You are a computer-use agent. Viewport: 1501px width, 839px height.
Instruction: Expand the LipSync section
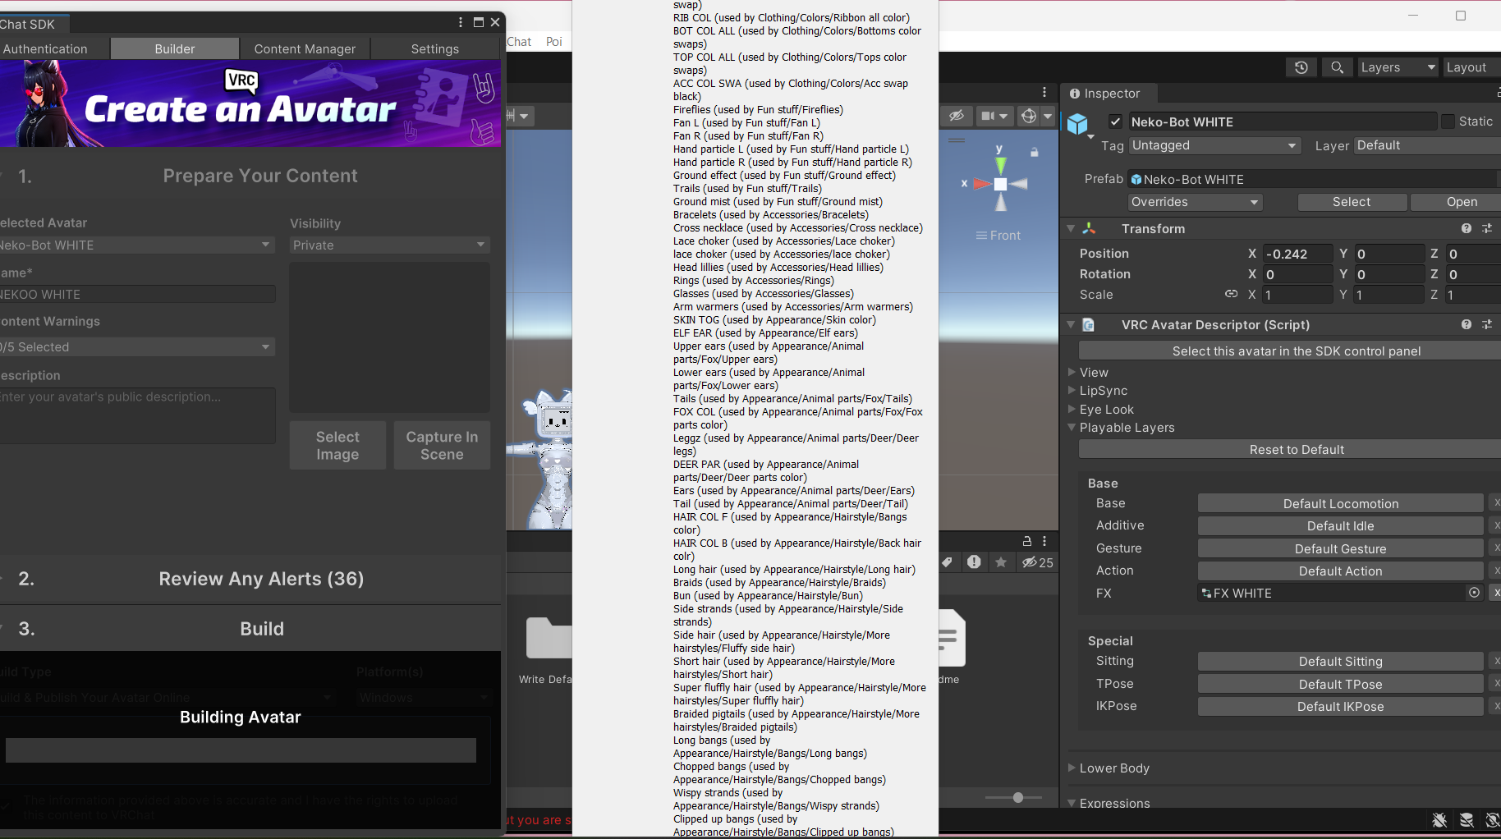click(1072, 391)
